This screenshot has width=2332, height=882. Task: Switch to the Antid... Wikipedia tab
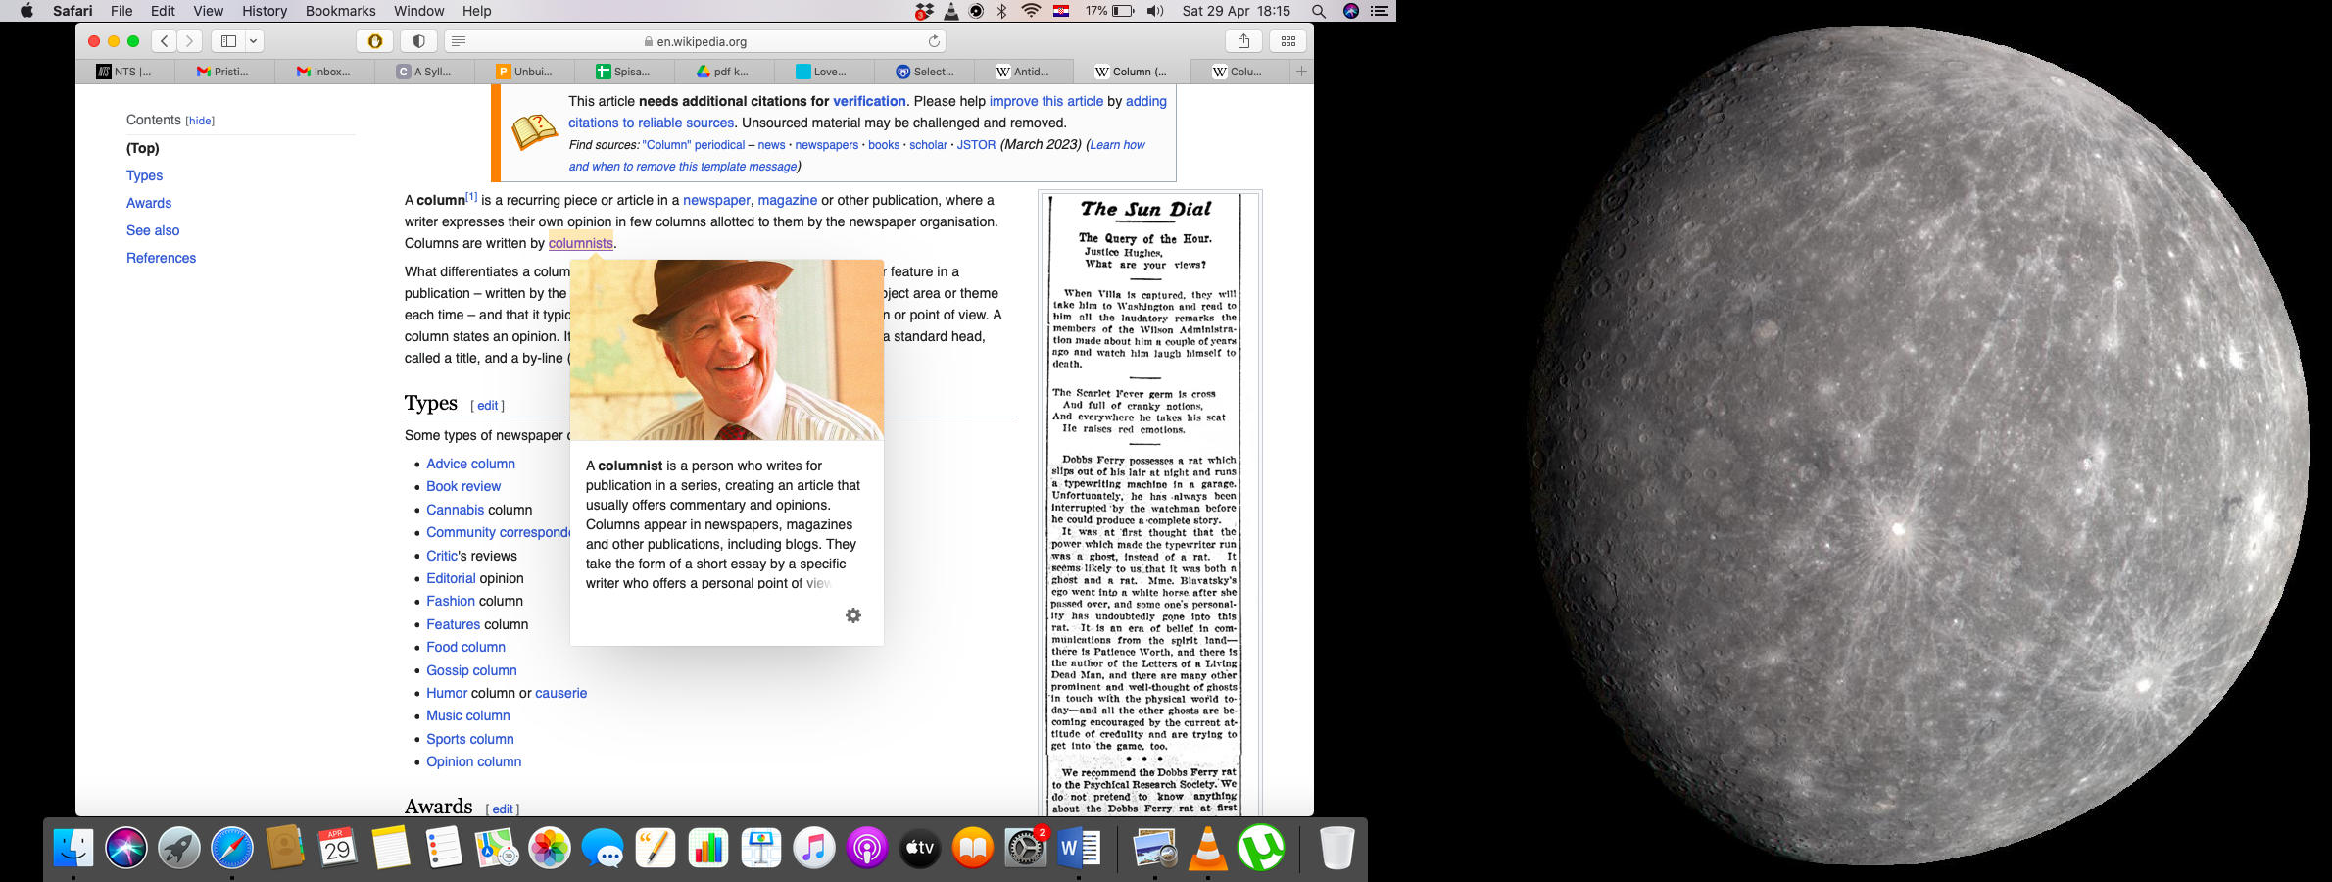1023,72
